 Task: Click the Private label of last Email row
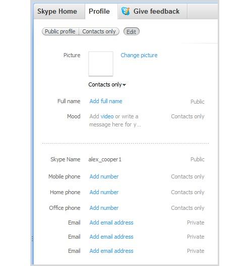click(196, 251)
